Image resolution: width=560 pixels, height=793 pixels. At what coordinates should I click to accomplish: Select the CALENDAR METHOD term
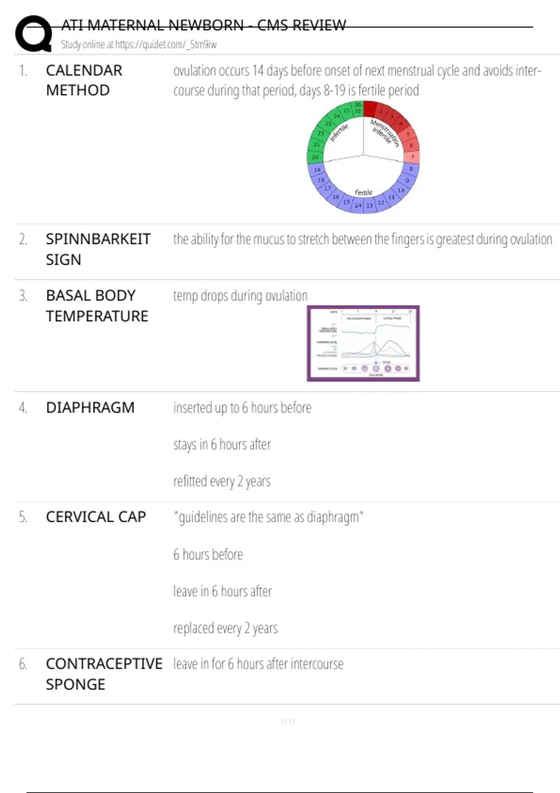pyautogui.click(x=84, y=80)
